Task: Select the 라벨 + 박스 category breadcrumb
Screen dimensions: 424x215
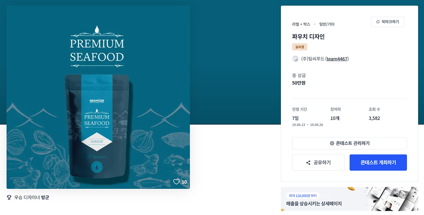Action: (301, 24)
